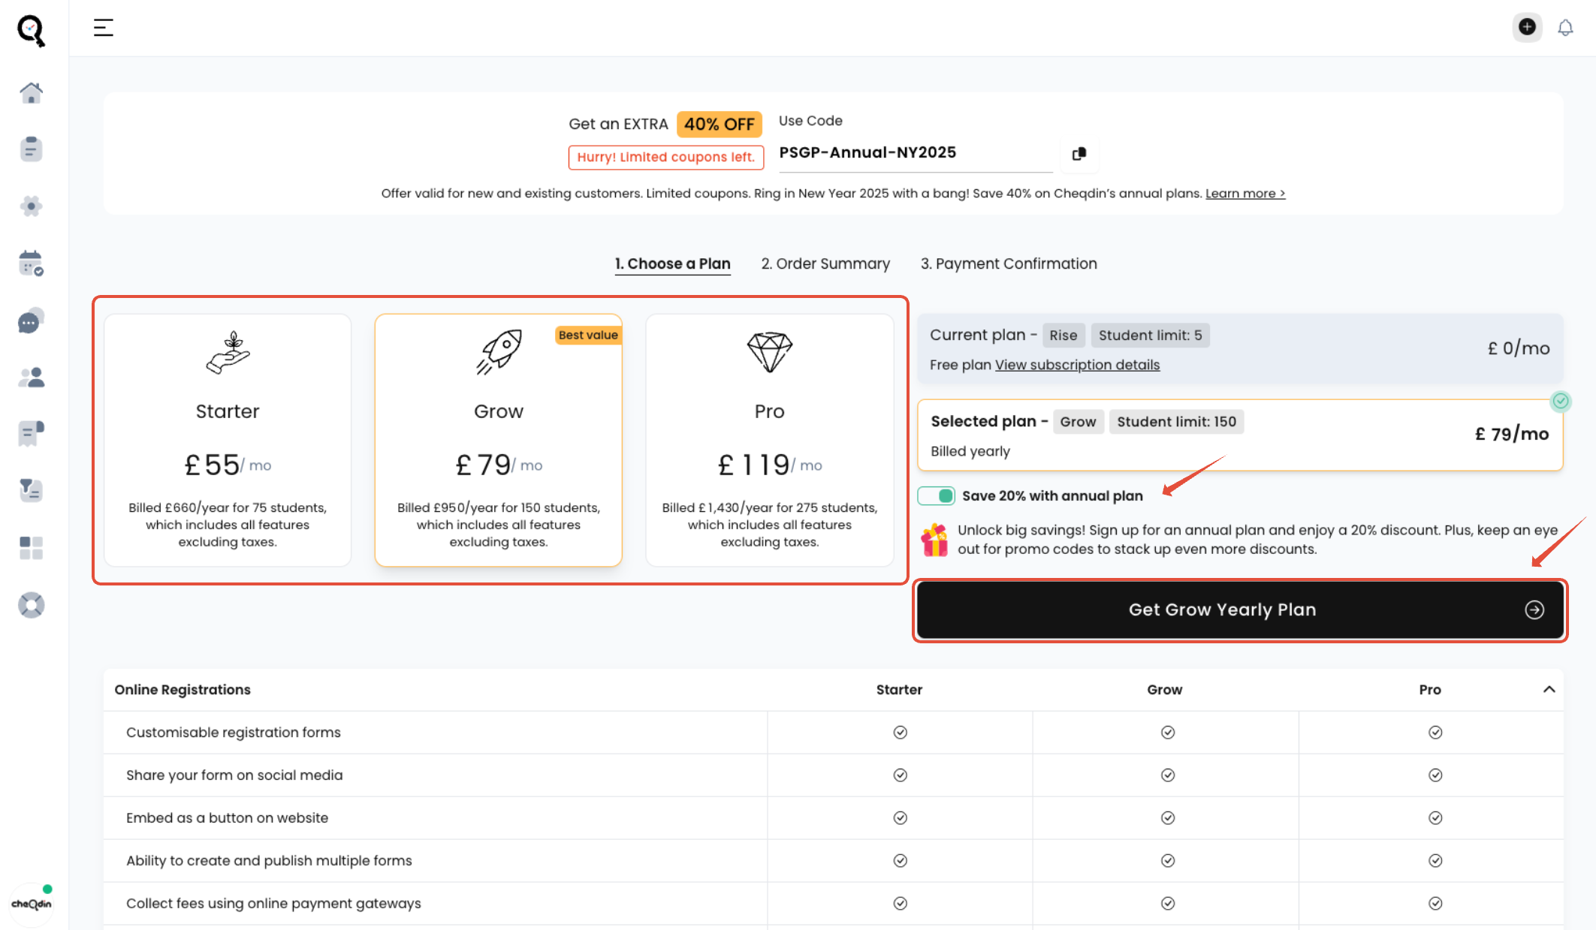Select the Pro plan card

769,440
